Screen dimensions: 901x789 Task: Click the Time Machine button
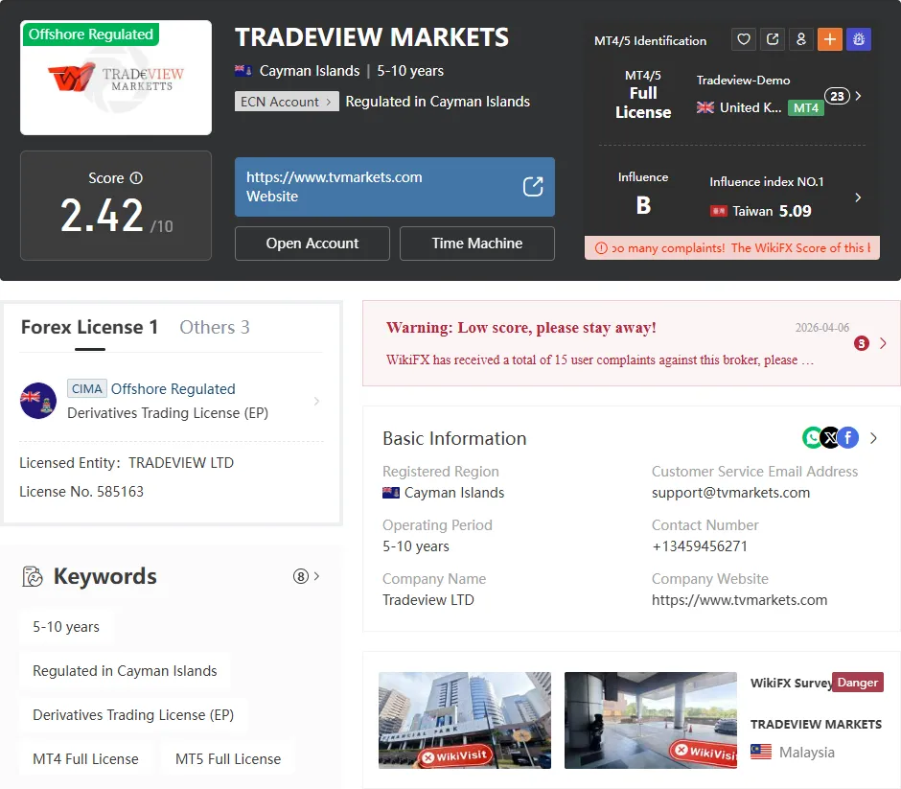pos(477,244)
